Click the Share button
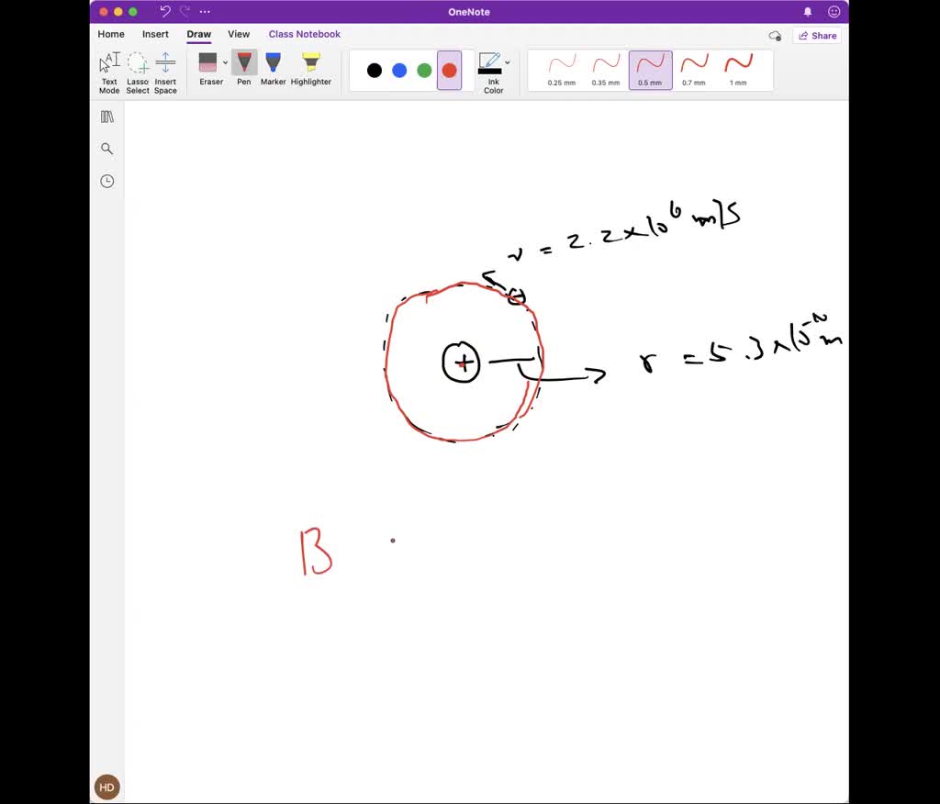Screen dimensions: 940x804 coord(815,35)
